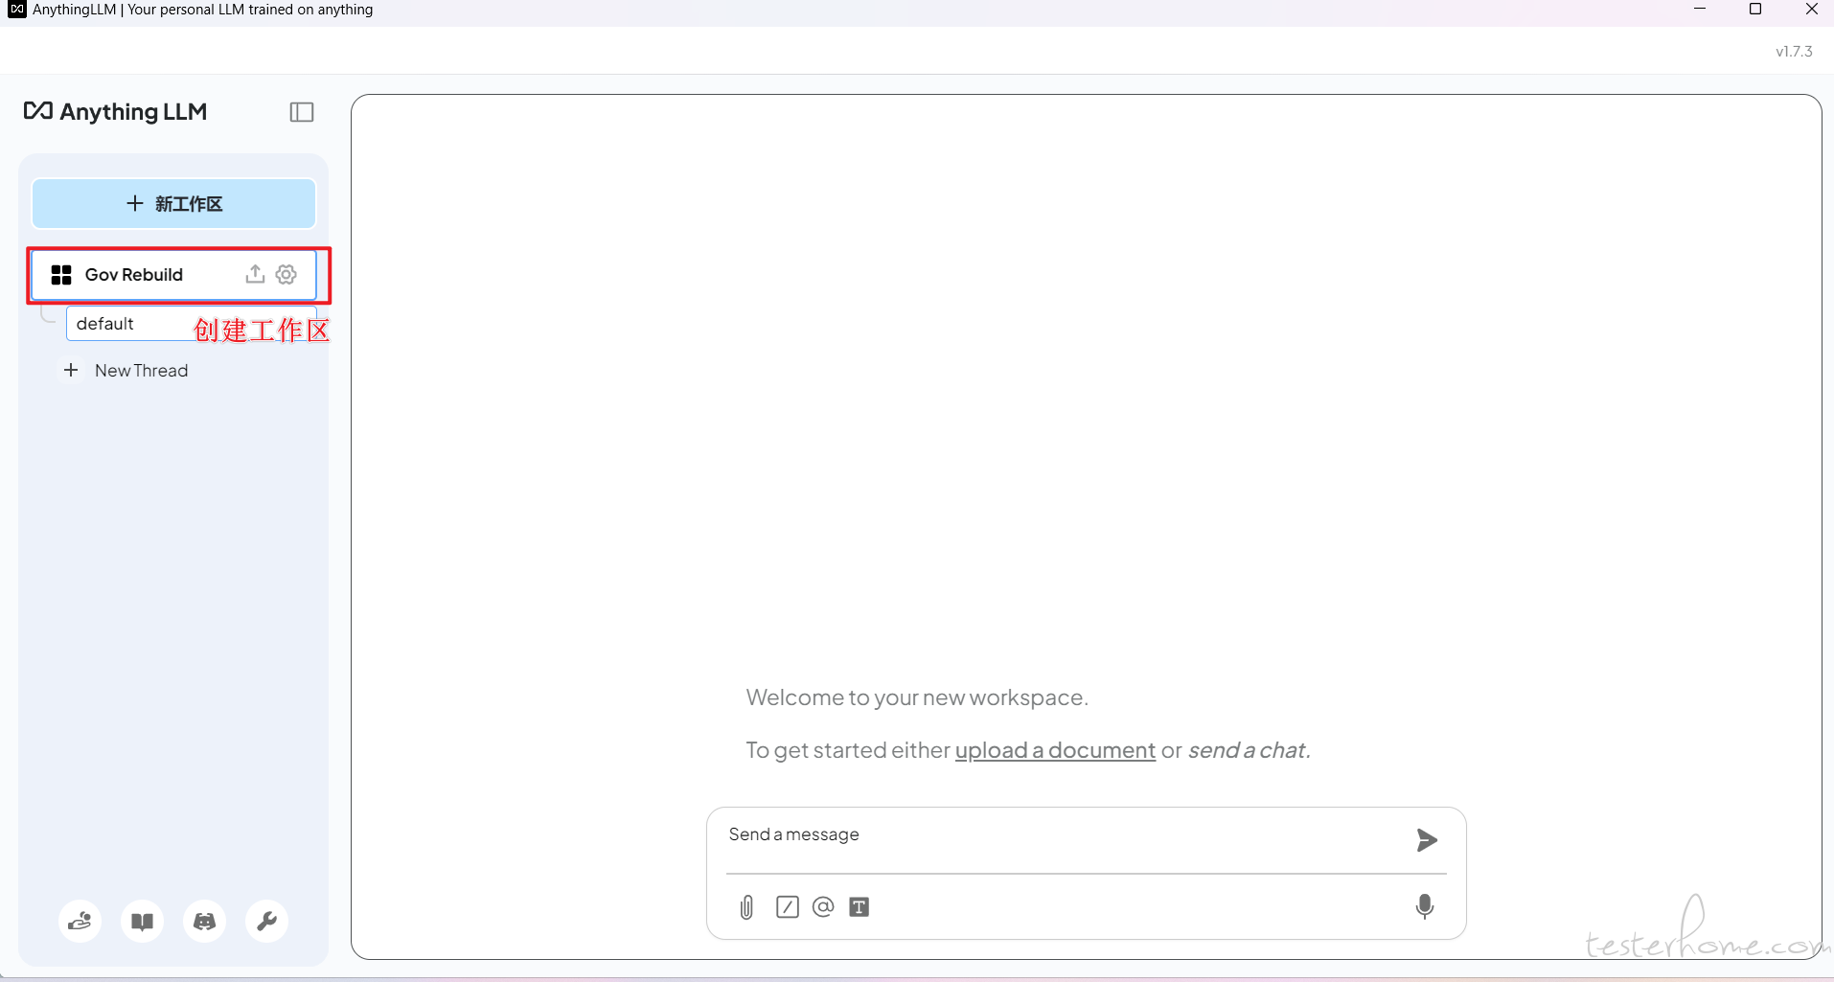The image size is (1834, 982).
Task: Click the upload documents icon for Gov Rebuild
Action: tap(255, 275)
